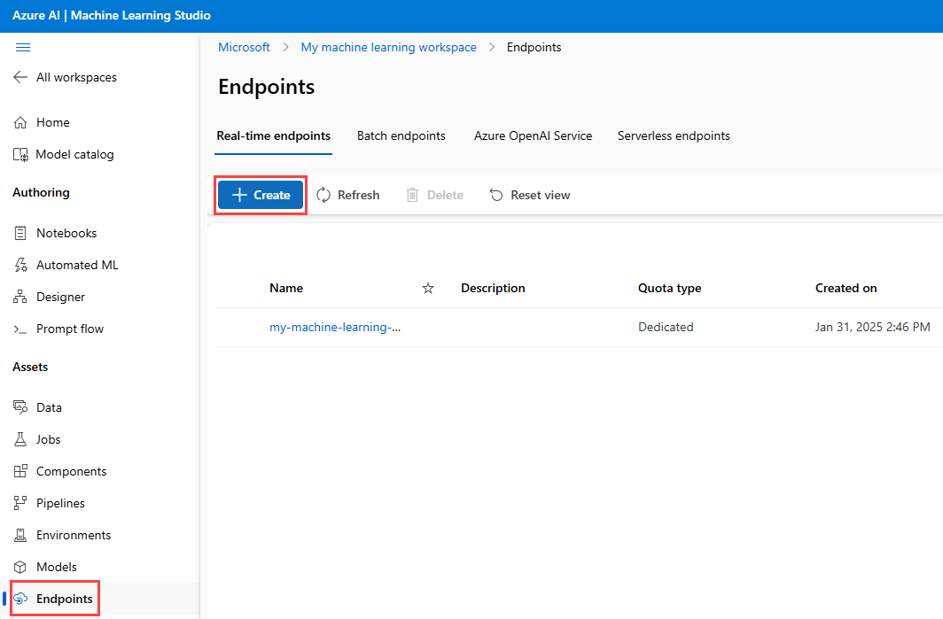Open Automated ML from sidebar

[76, 265]
